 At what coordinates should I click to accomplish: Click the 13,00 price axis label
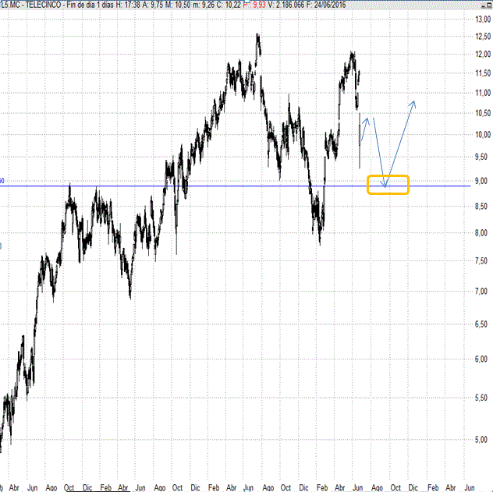tap(483, 19)
